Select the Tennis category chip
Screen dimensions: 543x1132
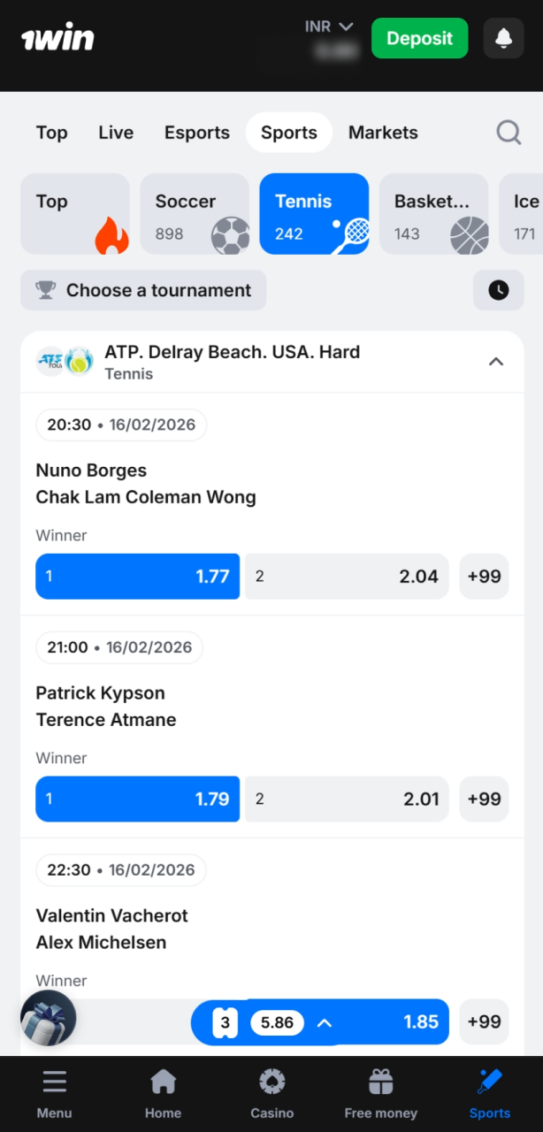(x=314, y=213)
